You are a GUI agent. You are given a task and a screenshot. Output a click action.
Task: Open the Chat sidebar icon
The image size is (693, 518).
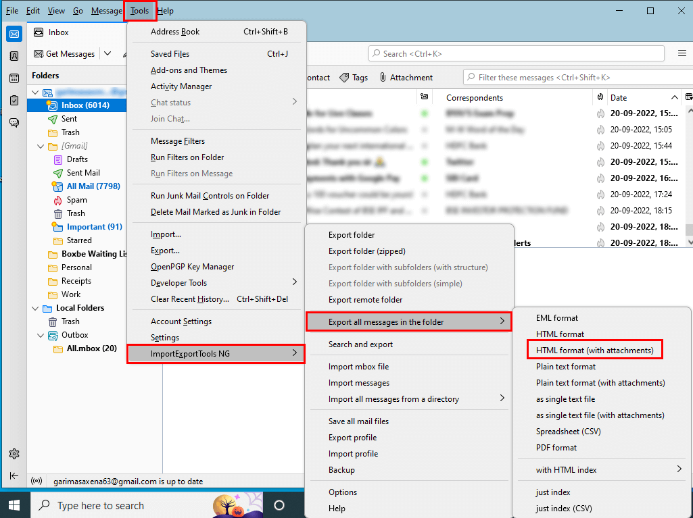click(x=14, y=122)
